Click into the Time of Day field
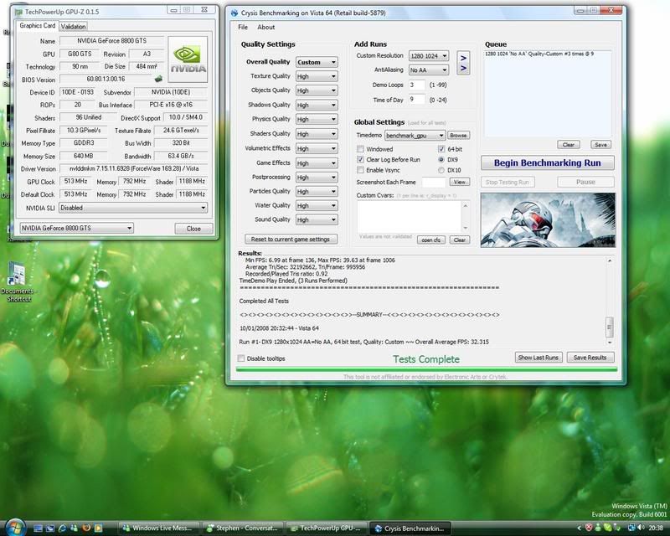This screenshot has height=536, width=670. (x=416, y=100)
